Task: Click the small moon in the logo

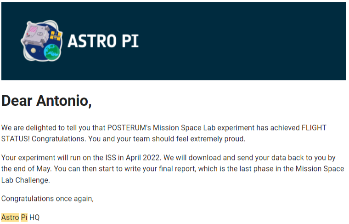Action: pyautogui.click(x=34, y=51)
